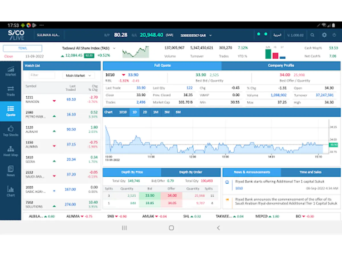Tap the Android home navigation button

point(171,228)
